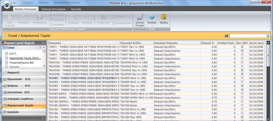Click the sidebar list scroll-up arrow
Viewport: 273px width, 121px height.
pos(44,47)
